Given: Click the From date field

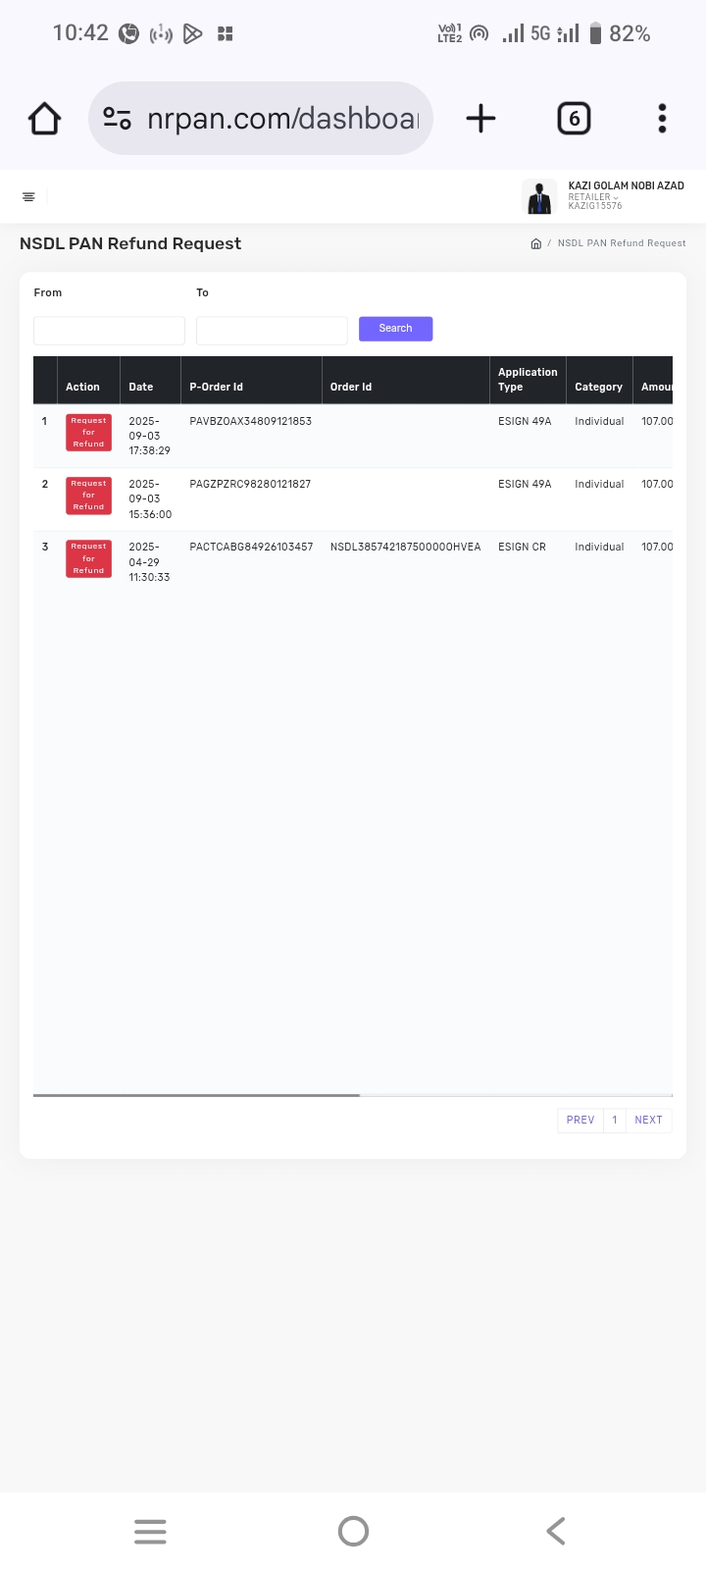Looking at the screenshot, I should [x=109, y=330].
